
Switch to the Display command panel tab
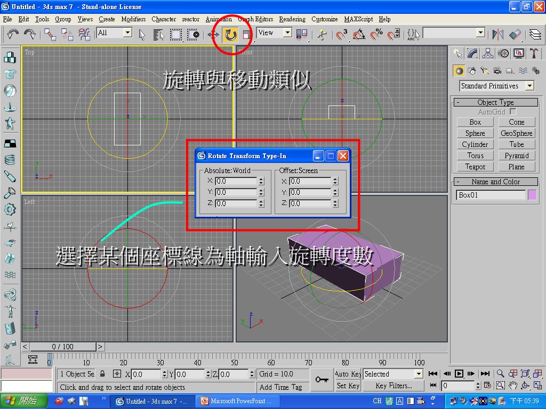coord(518,53)
